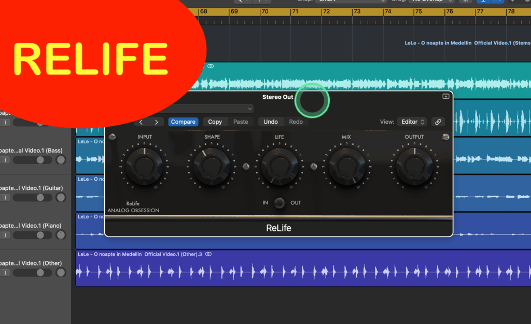Toggle the IN/OUT bypass switch

click(x=280, y=203)
